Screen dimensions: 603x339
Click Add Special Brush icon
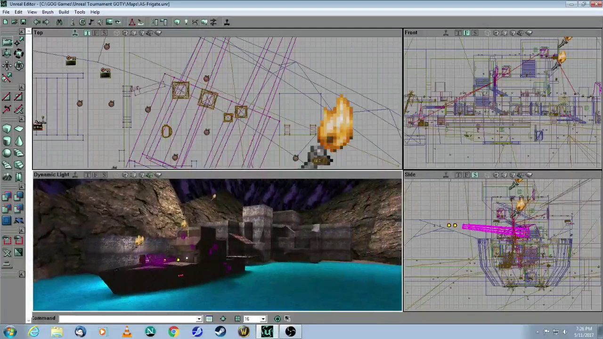[x=7, y=220]
